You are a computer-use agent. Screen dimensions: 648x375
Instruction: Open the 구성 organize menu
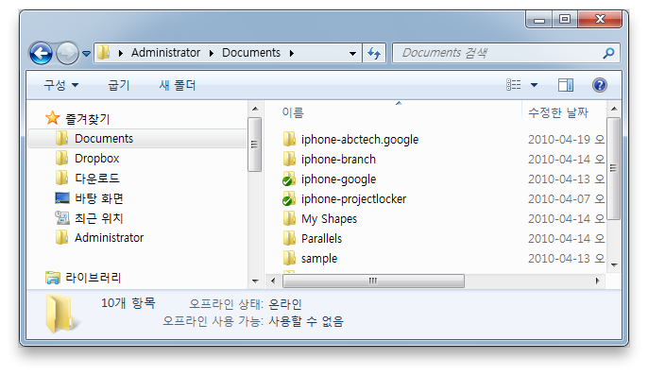point(61,85)
